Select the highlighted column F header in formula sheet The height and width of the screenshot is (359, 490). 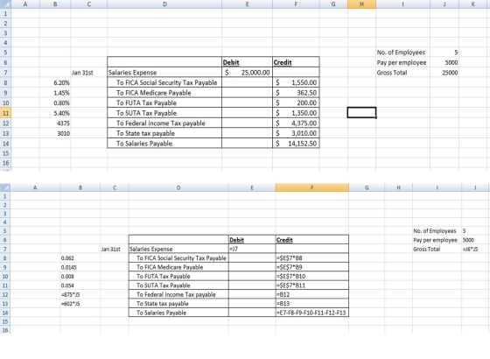point(312,187)
